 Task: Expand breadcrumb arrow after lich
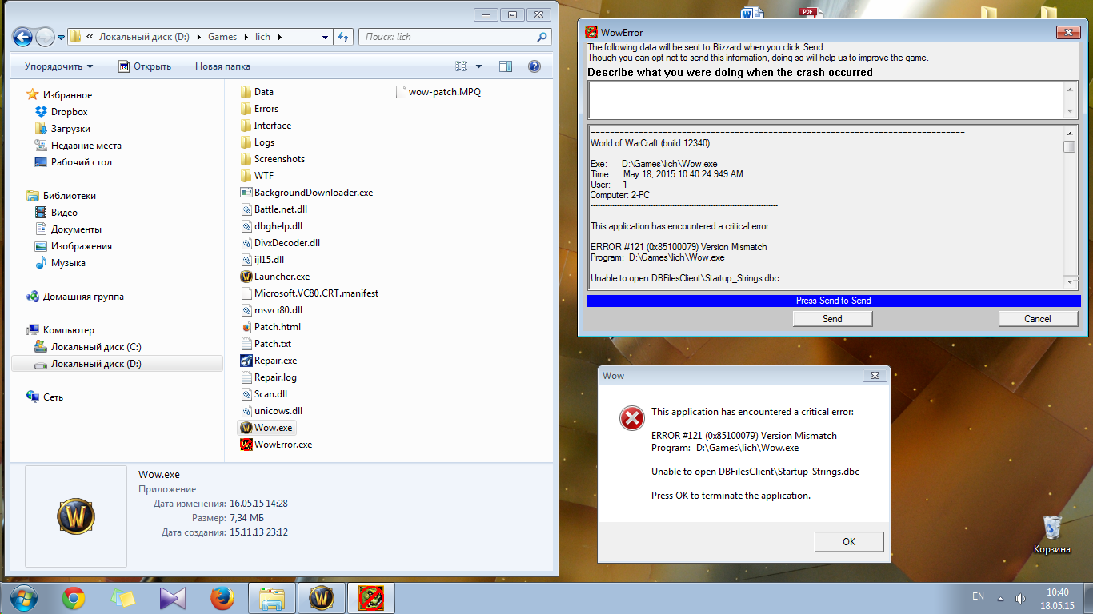click(279, 37)
